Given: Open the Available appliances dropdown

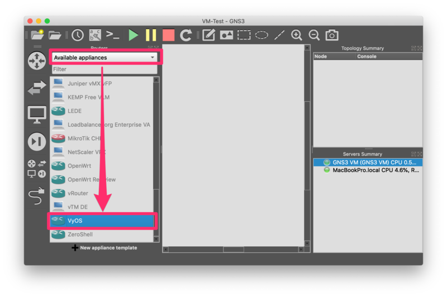Looking at the screenshot, I should click(x=104, y=58).
